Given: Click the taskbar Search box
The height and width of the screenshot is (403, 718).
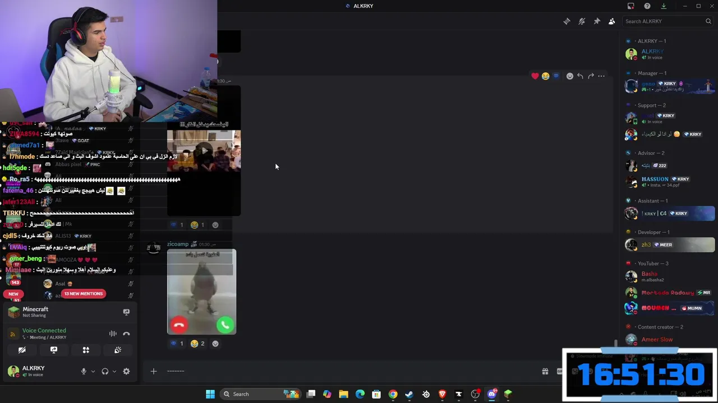Looking at the screenshot, I should pos(261,394).
